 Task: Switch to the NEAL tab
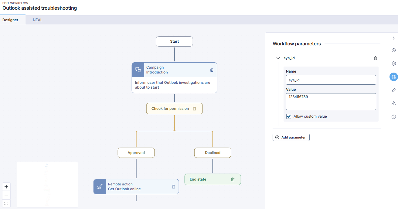point(38,20)
